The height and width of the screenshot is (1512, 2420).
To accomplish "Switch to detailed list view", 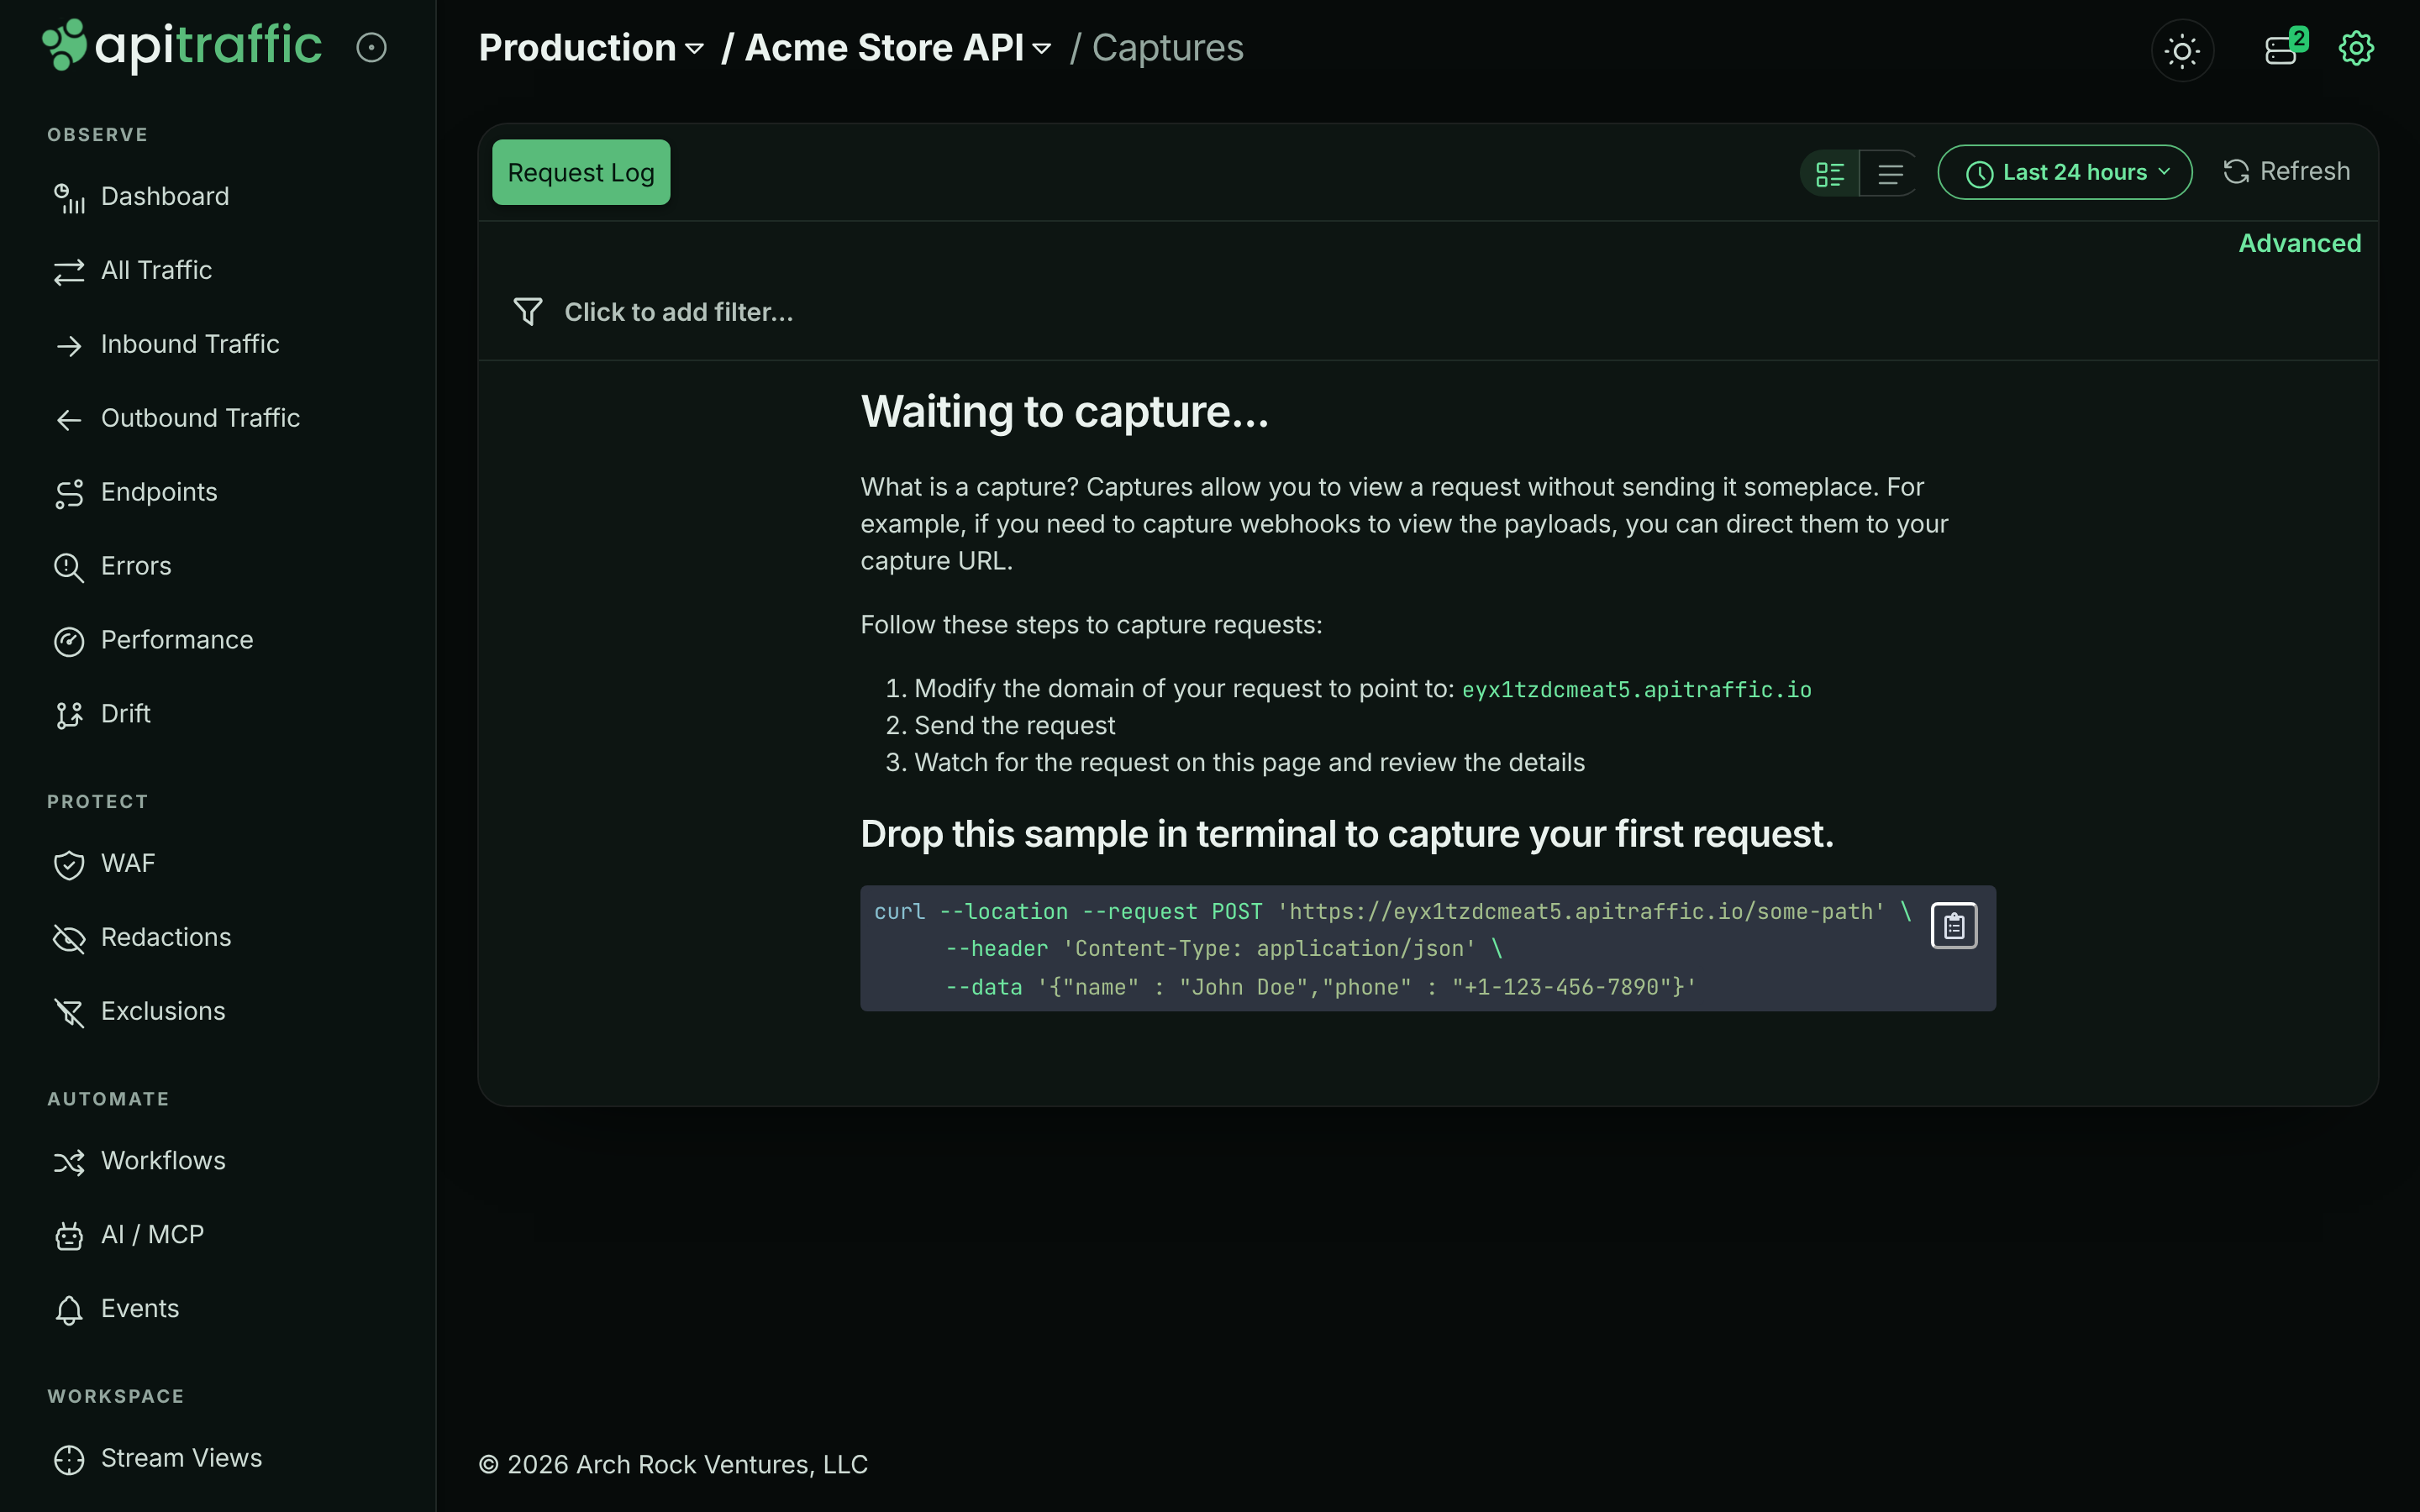I will 1829,173.
